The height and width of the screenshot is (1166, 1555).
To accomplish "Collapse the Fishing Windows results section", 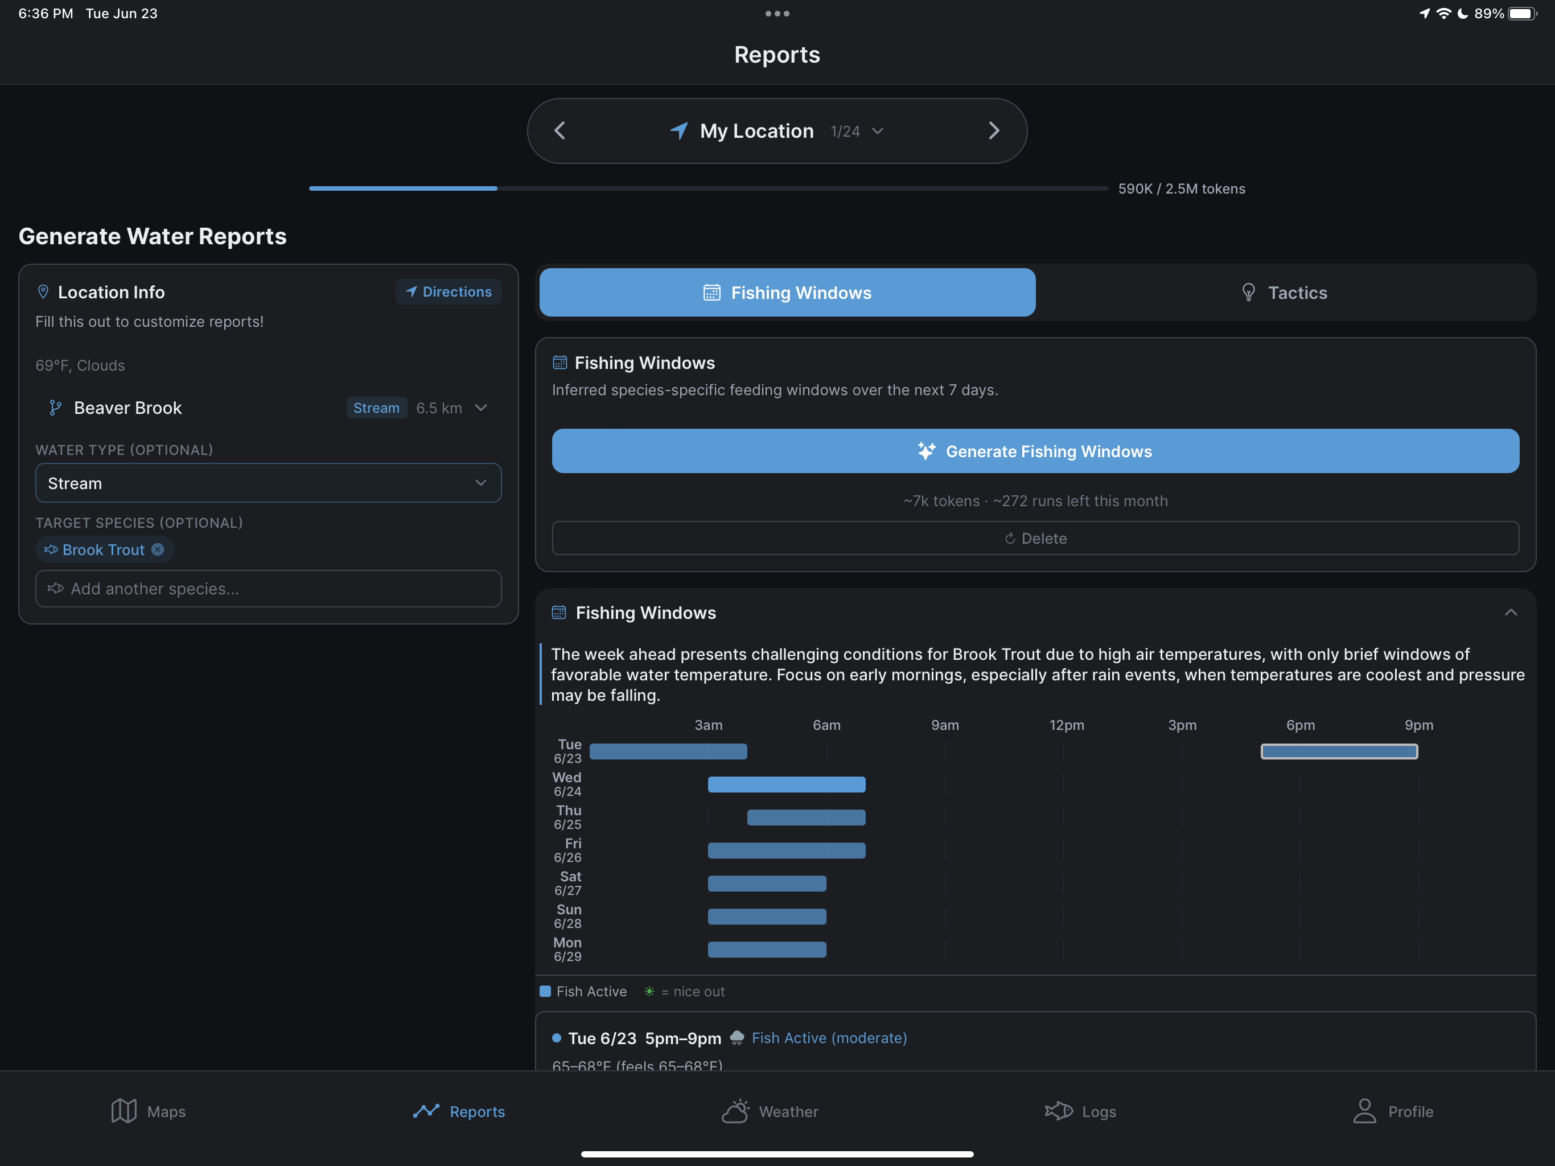I will pyautogui.click(x=1511, y=613).
